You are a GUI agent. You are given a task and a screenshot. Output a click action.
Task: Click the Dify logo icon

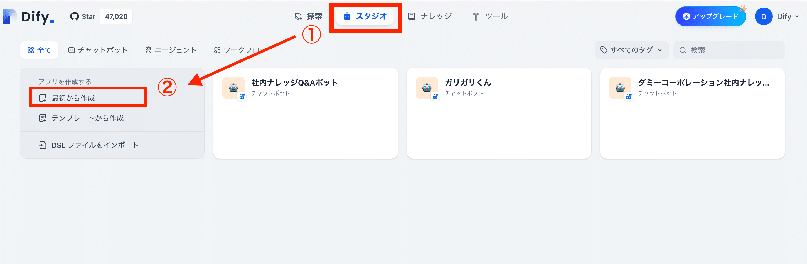click(x=10, y=16)
